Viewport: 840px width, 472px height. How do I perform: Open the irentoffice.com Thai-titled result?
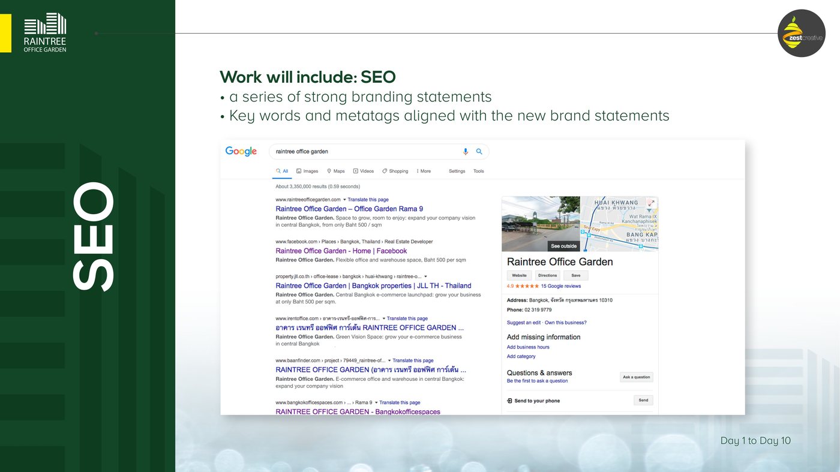370,327
